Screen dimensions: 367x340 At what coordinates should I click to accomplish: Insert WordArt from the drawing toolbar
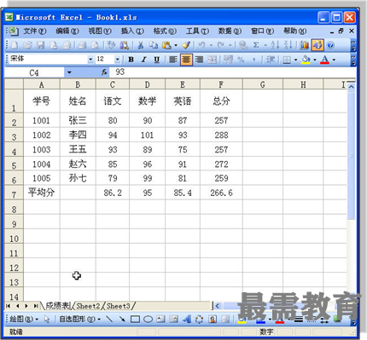tap(187, 319)
